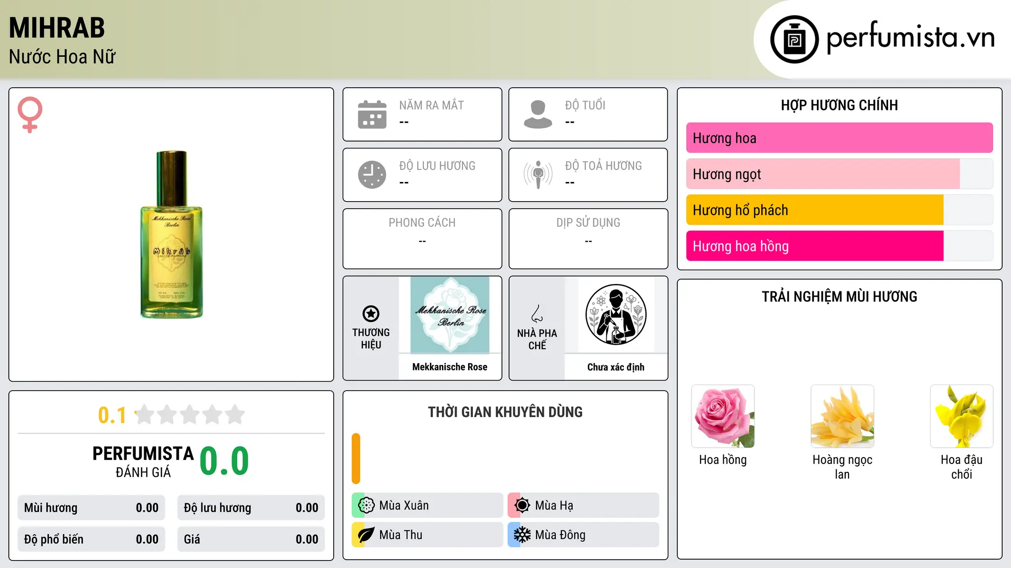Screen dimensions: 1011x568
Task: Click the NĂM RA MẮT label
Action: (431, 106)
